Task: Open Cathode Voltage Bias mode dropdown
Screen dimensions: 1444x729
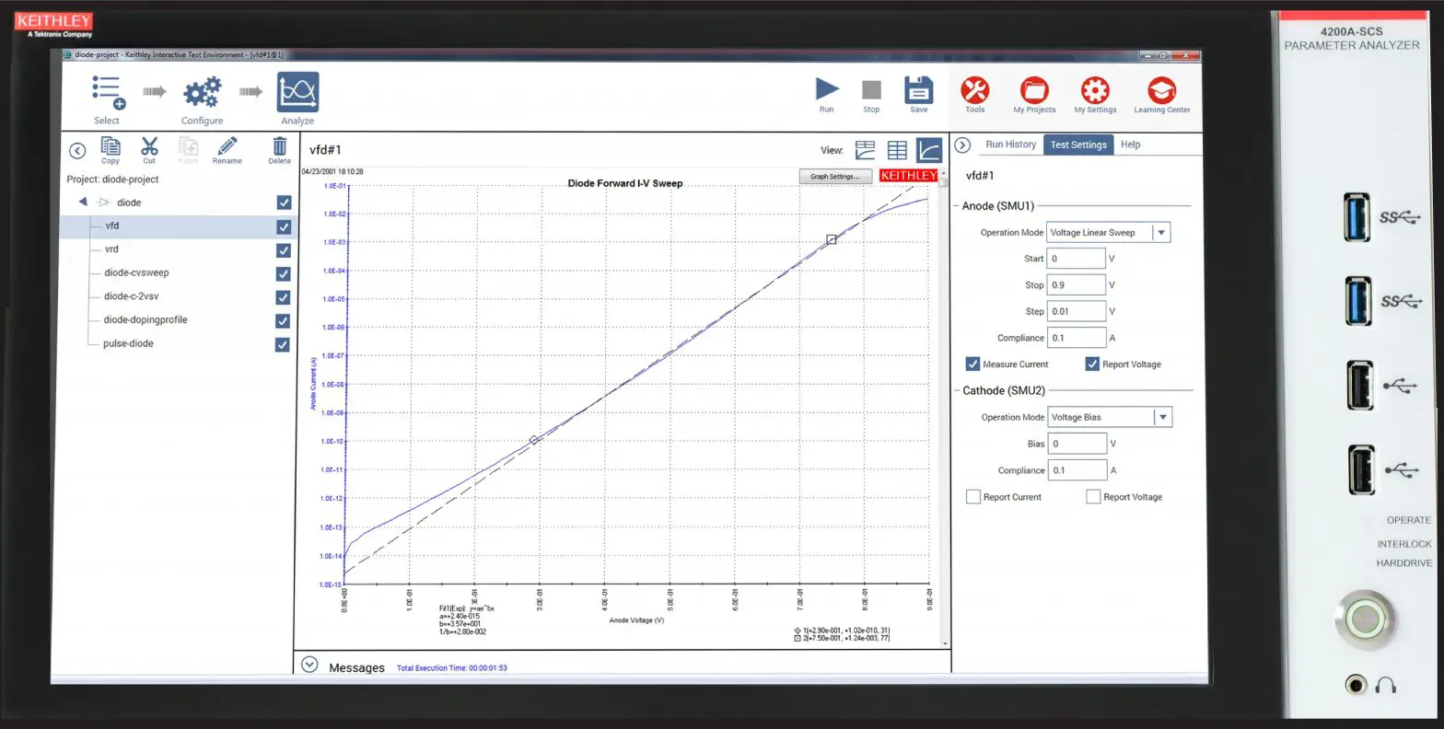Action: coord(1162,418)
